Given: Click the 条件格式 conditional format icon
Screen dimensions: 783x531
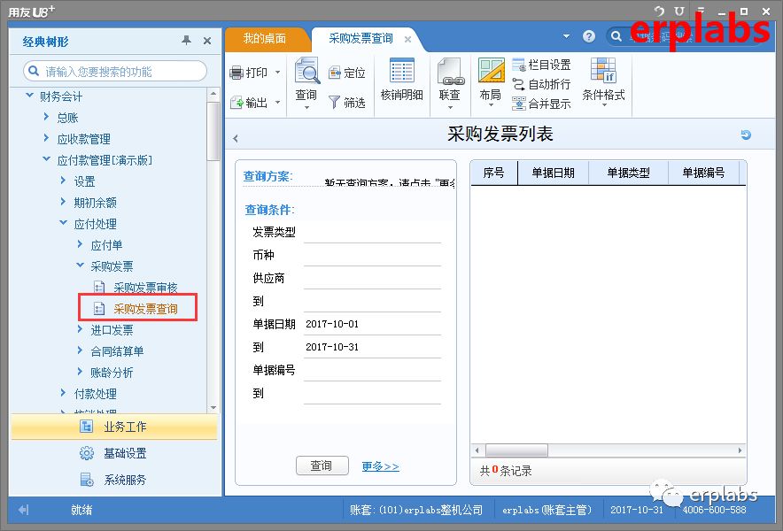Looking at the screenshot, I should point(603,70).
